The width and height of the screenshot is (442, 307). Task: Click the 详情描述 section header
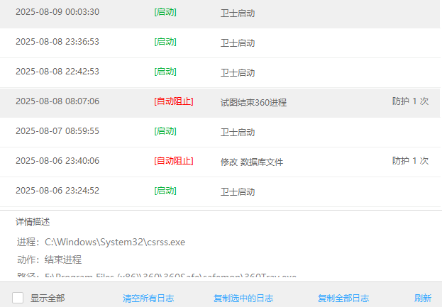click(x=33, y=222)
